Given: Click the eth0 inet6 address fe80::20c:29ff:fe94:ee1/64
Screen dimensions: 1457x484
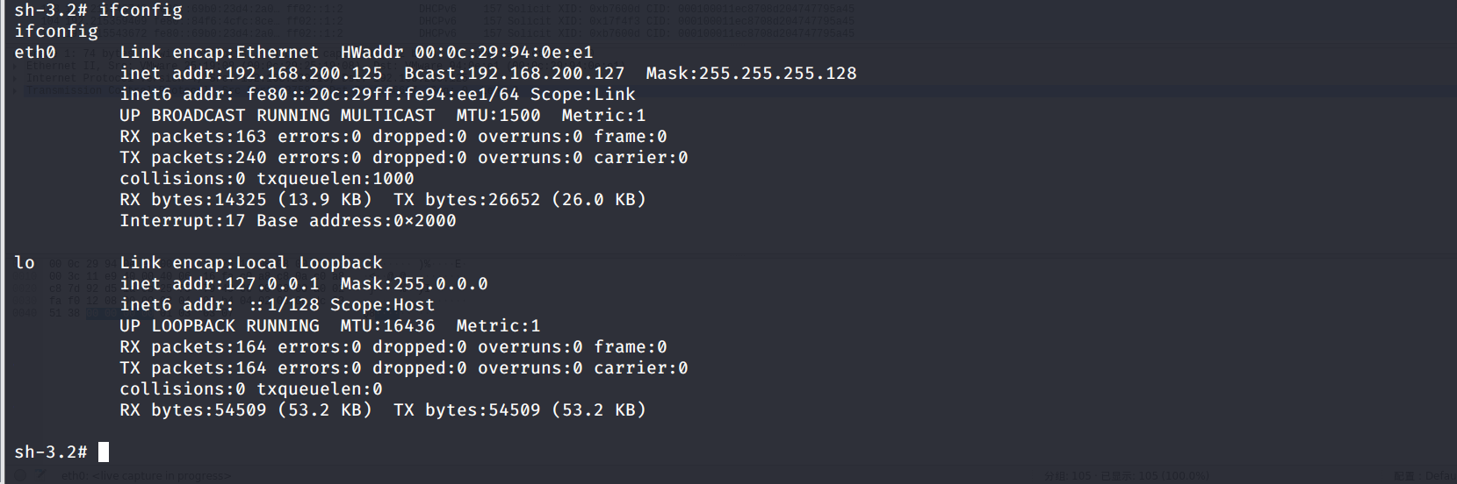Looking at the screenshot, I should pyautogui.click(x=383, y=95).
